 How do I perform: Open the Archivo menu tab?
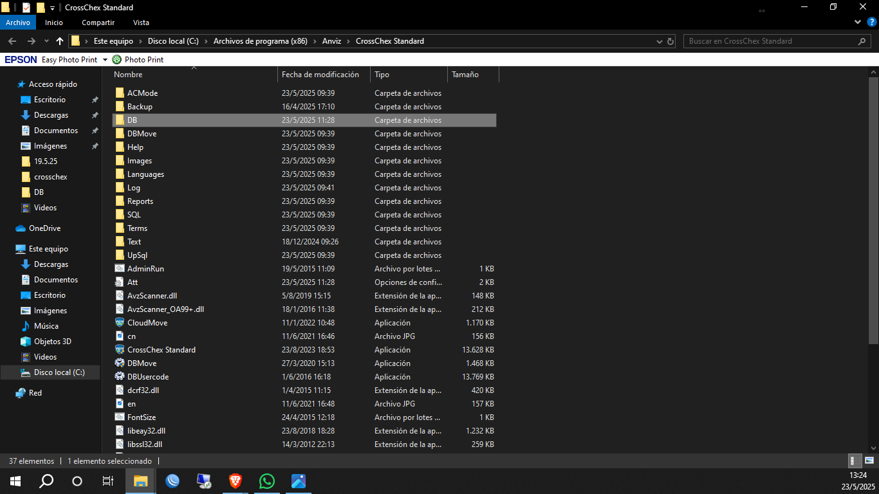coord(18,23)
